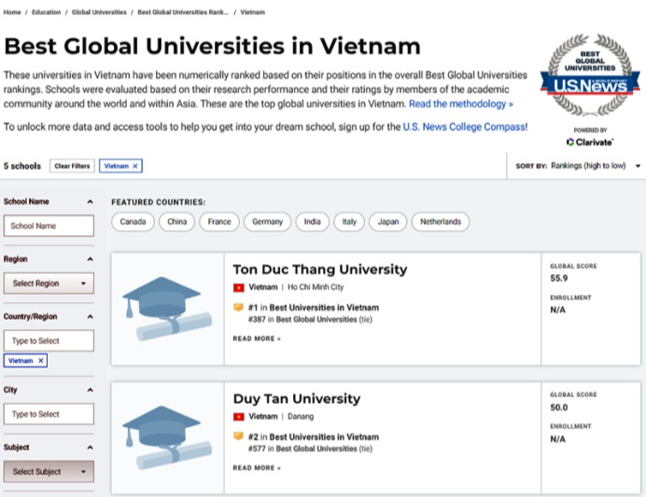The width and height of the screenshot is (646, 497).
Task: Click Read More for Duy Tan University
Action: click(257, 468)
